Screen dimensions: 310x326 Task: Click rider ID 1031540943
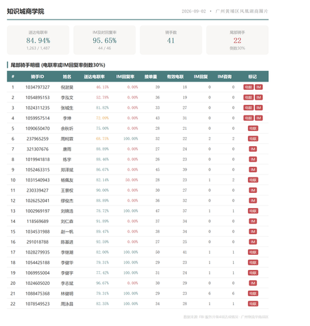click(37, 180)
